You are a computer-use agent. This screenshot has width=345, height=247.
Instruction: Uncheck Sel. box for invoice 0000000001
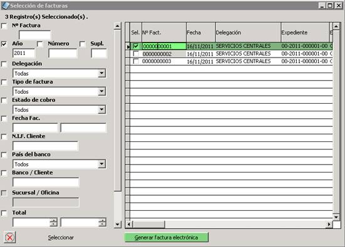(136, 46)
